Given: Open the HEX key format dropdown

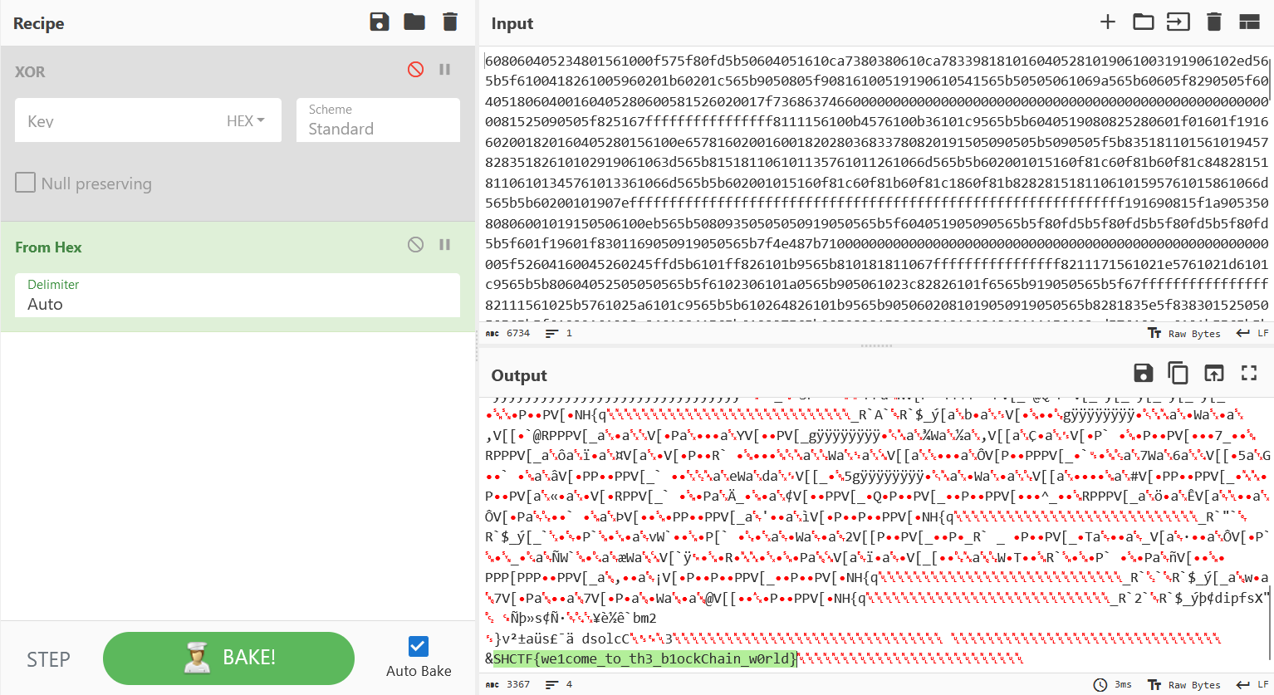Looking at the screenshot, I should pos(246,121).
